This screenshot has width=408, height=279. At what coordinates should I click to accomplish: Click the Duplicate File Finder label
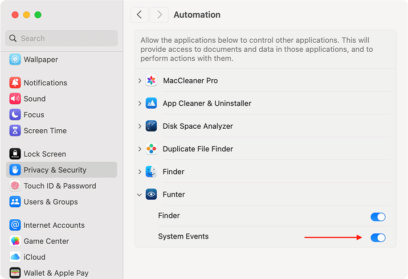198,149
